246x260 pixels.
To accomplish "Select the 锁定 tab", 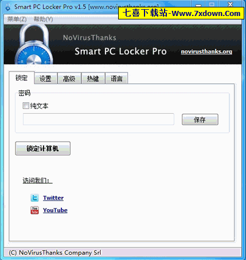I will pos(22,78).
